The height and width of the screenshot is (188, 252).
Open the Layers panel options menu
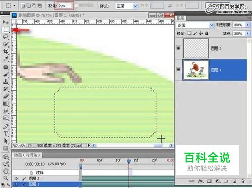click(248, 18)
